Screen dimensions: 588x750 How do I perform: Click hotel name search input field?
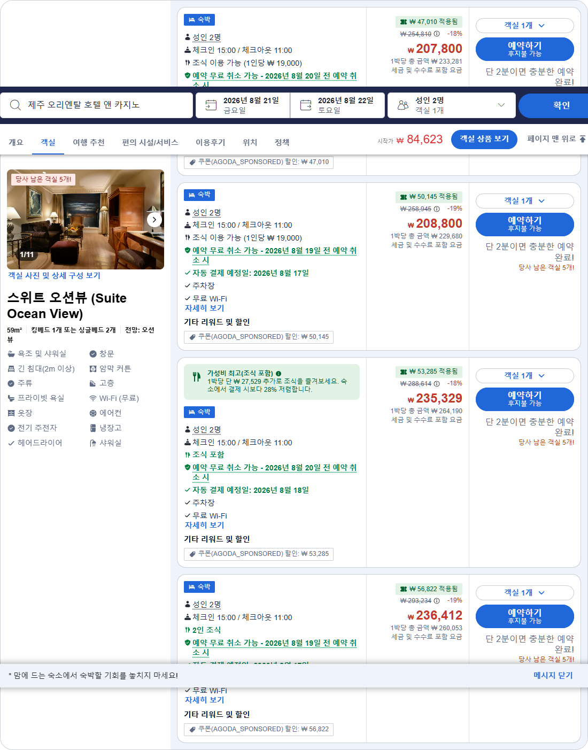click(97, 105)
